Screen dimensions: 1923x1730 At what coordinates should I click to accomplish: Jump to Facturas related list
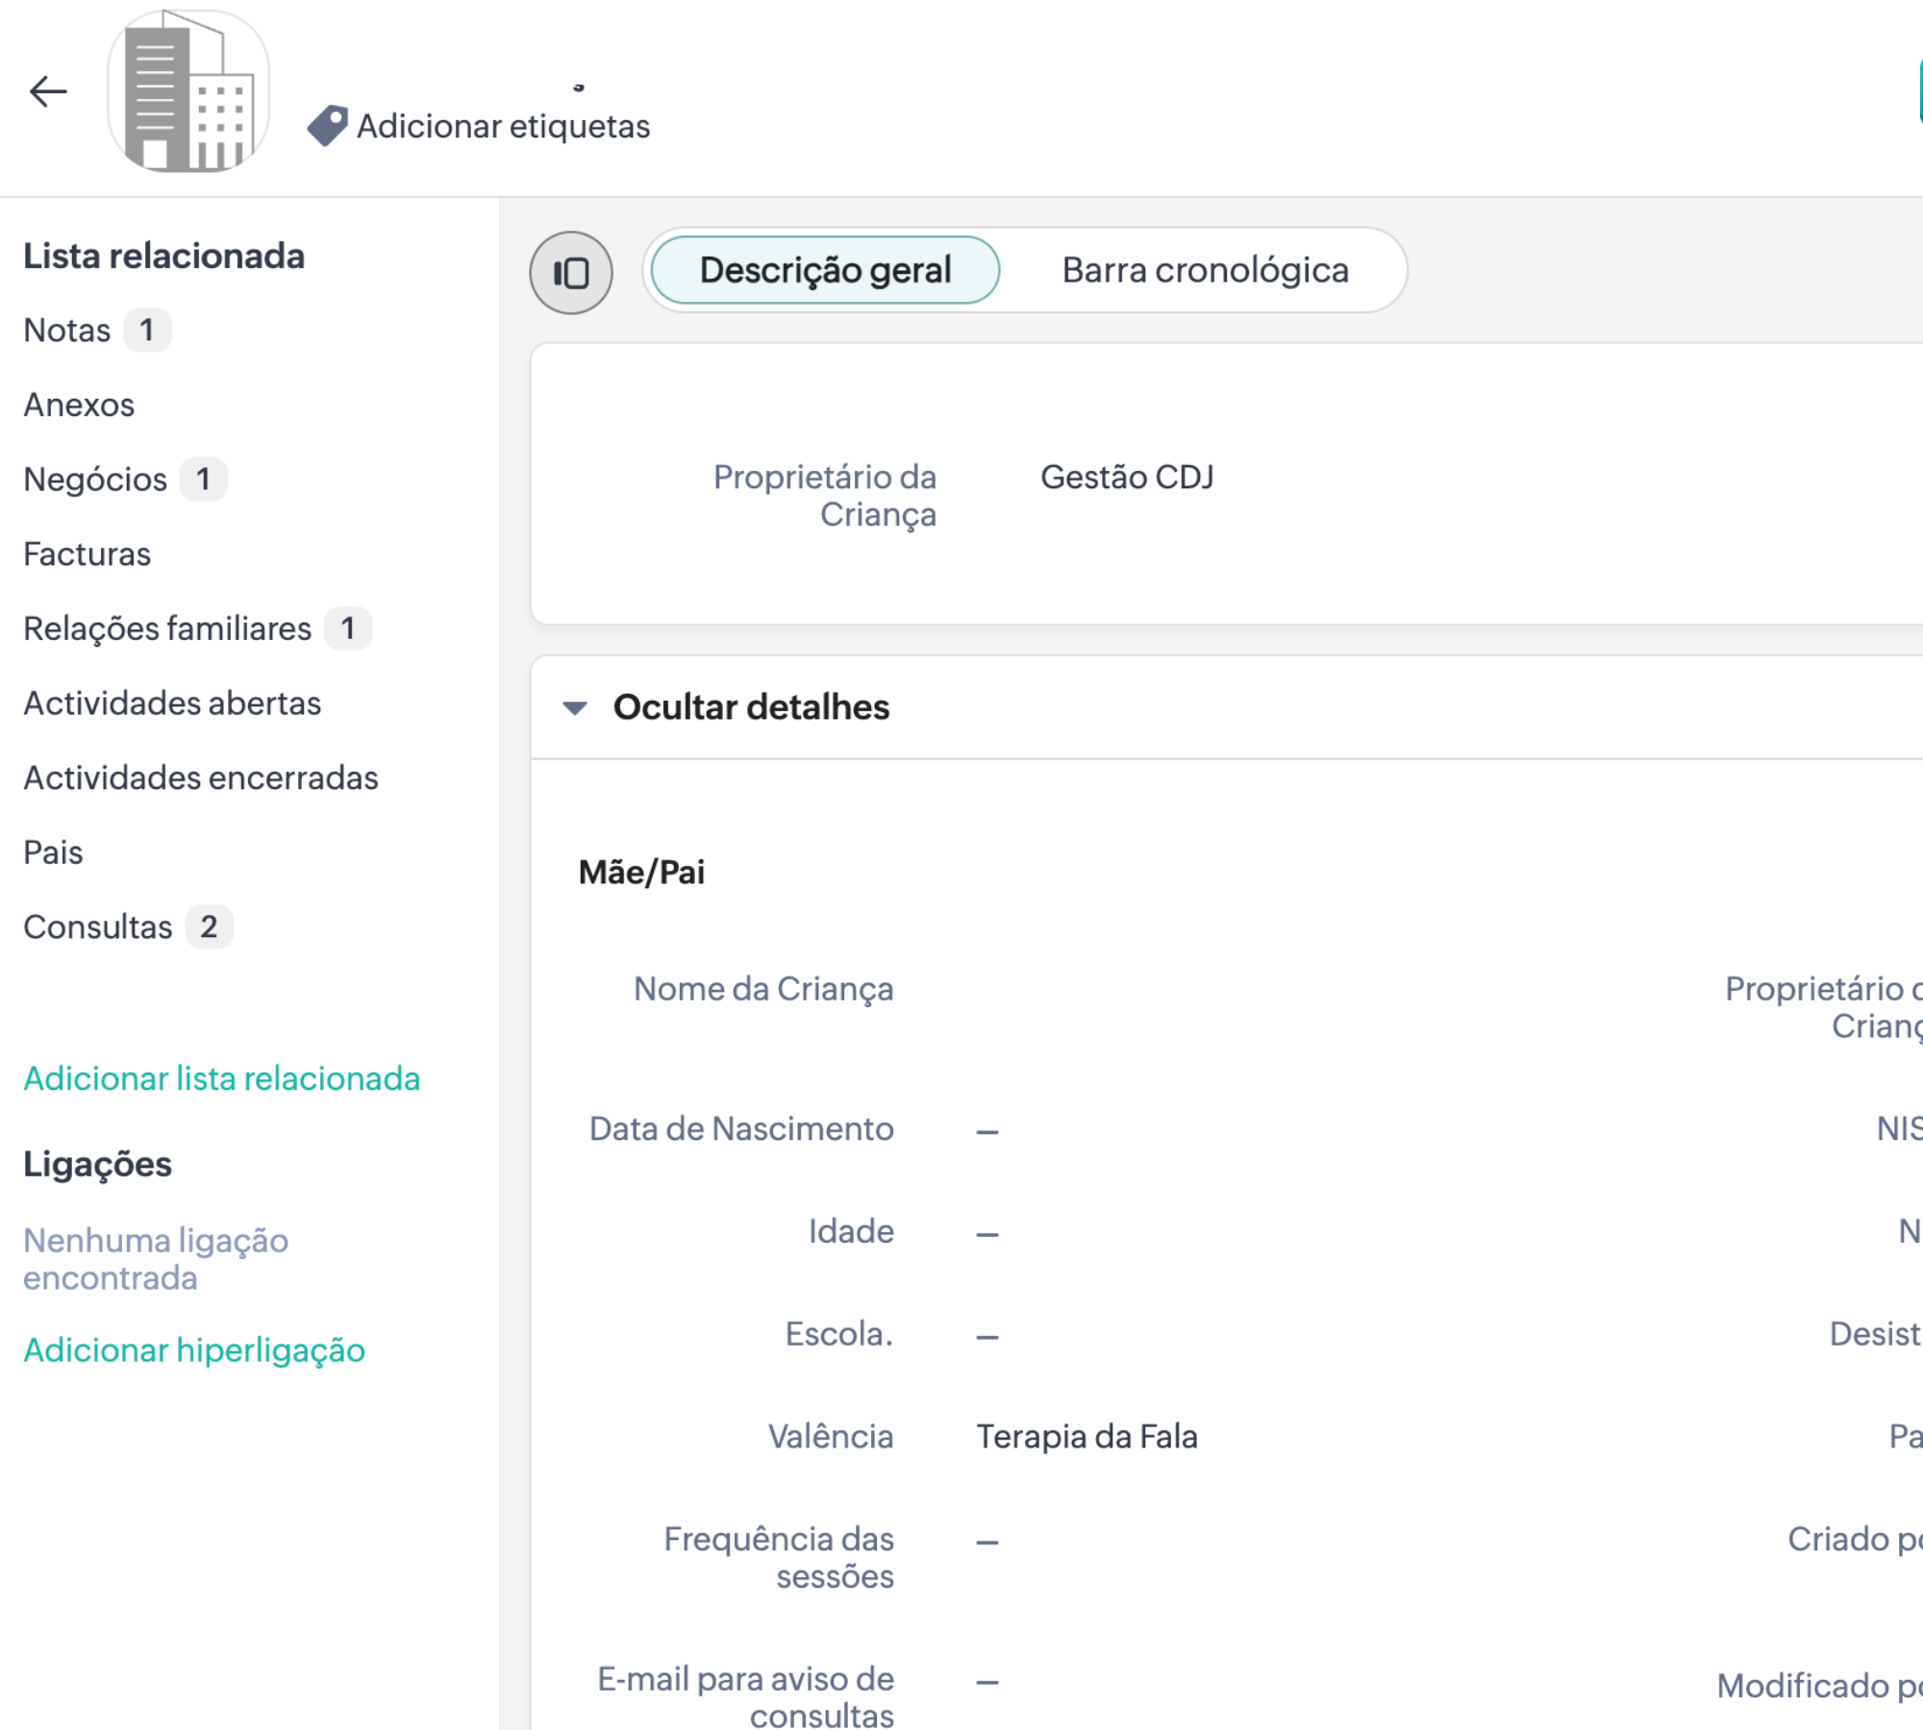click(87, 555)
